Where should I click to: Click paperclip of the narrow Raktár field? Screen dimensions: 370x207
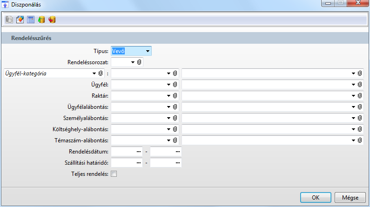pyautogui.click(x=175, y=95)
